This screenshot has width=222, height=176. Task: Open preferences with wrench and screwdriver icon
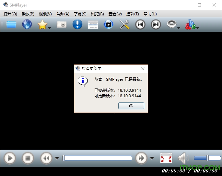[124, 24]
